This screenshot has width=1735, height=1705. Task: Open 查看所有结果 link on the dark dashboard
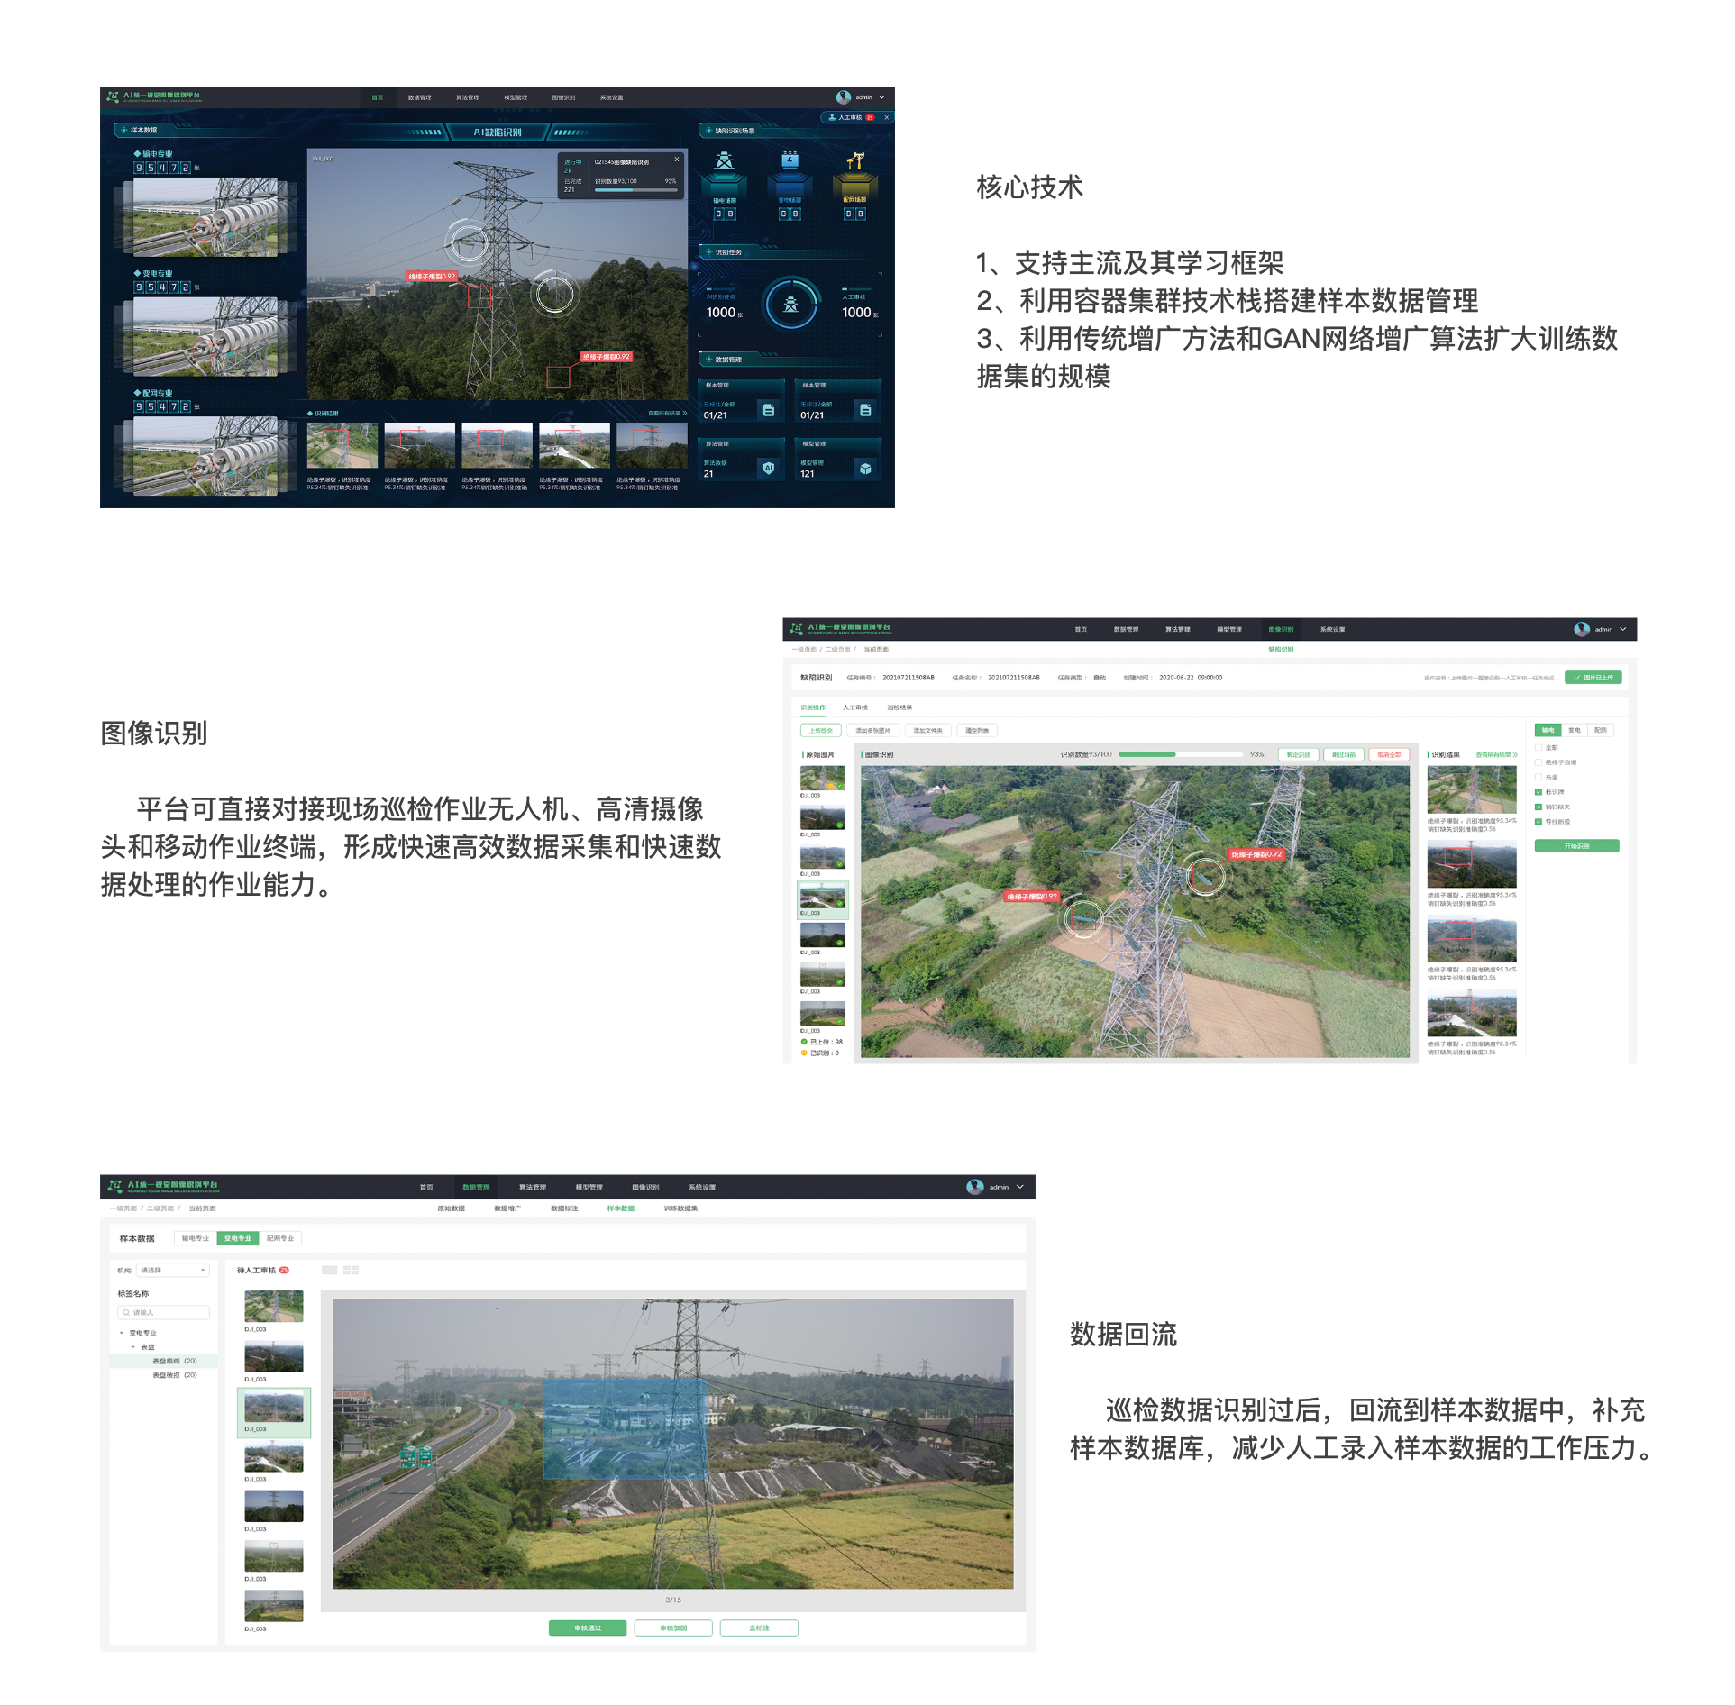click(667, 414)
